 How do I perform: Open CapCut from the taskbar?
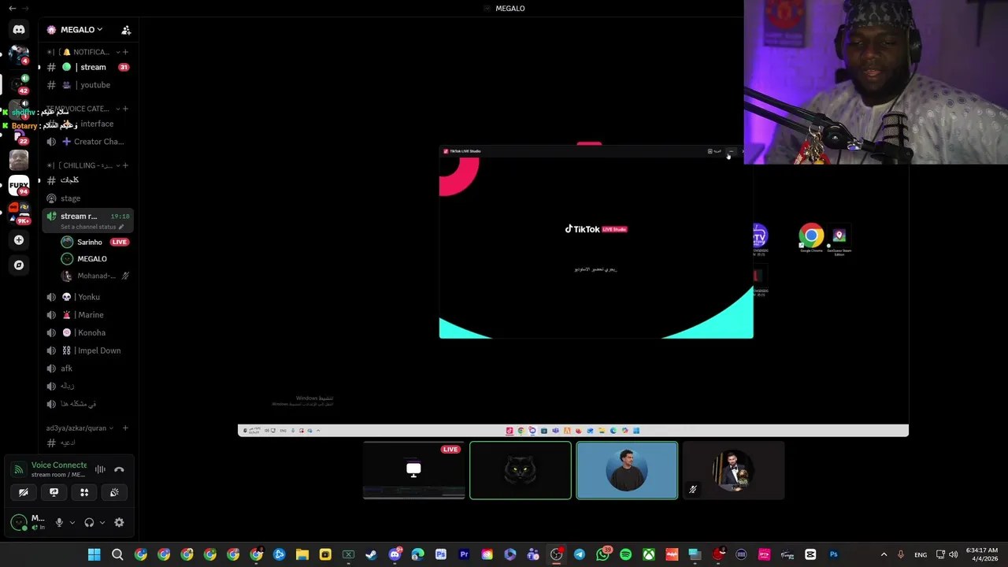[810, 554]
